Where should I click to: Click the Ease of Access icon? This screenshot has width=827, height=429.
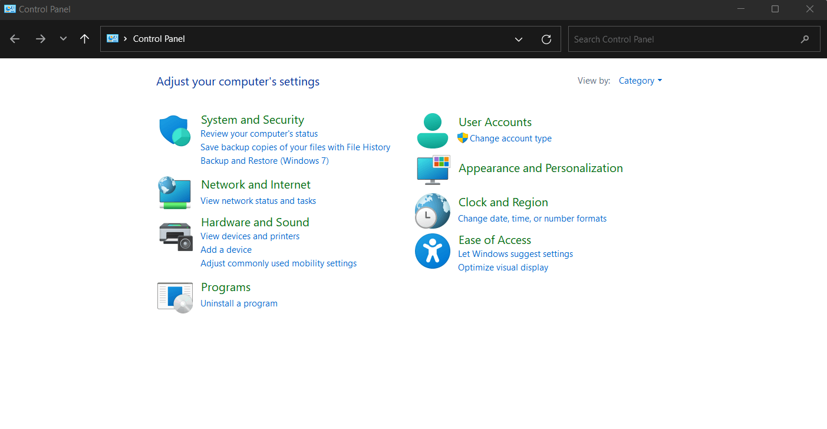tap(433, 251)
